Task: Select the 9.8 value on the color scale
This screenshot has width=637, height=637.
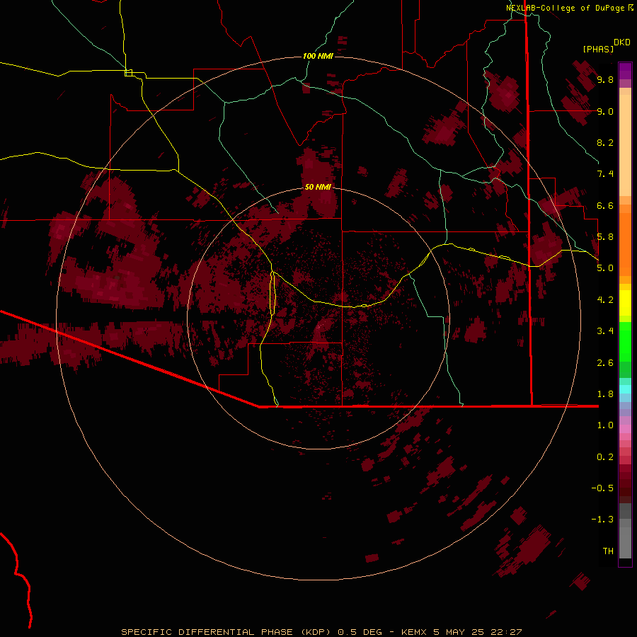Action: coord(605,79)
